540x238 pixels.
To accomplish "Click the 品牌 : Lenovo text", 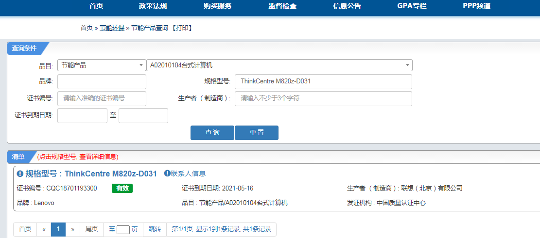I will [x=35, y=203].
